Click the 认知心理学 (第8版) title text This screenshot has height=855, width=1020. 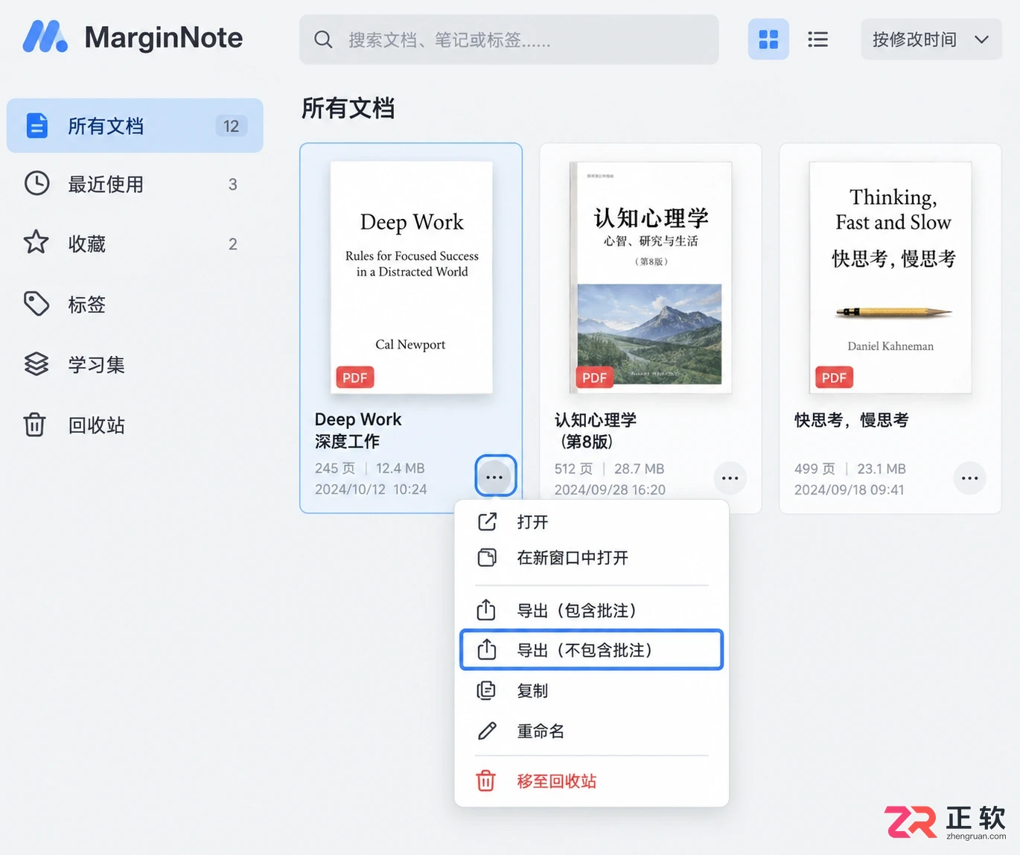point(596,430)
